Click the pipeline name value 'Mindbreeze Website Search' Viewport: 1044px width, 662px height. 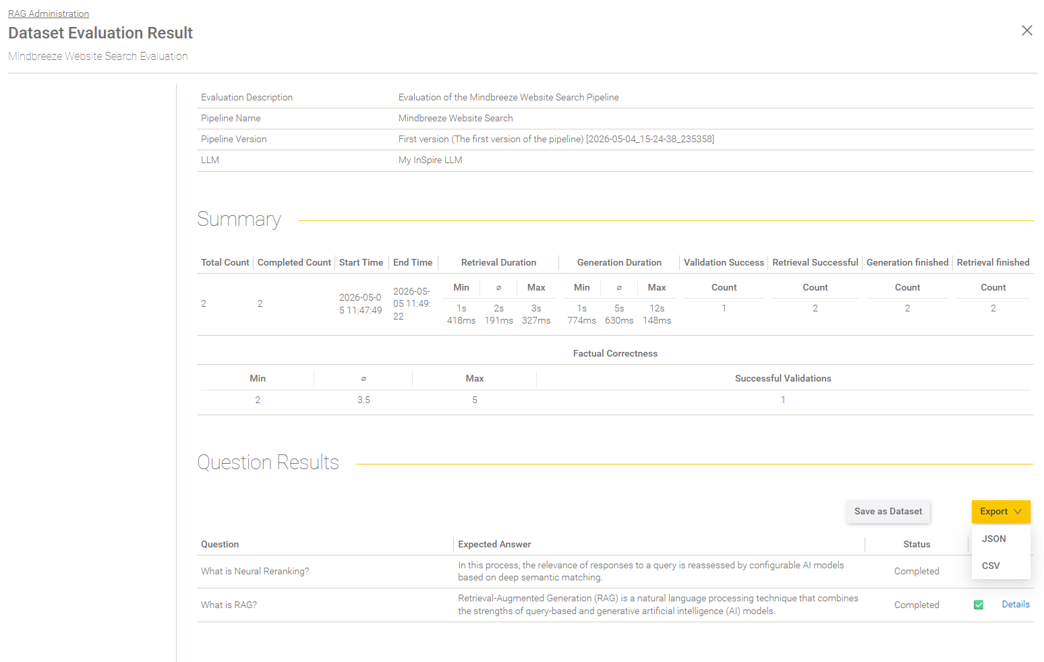point(456,118)
